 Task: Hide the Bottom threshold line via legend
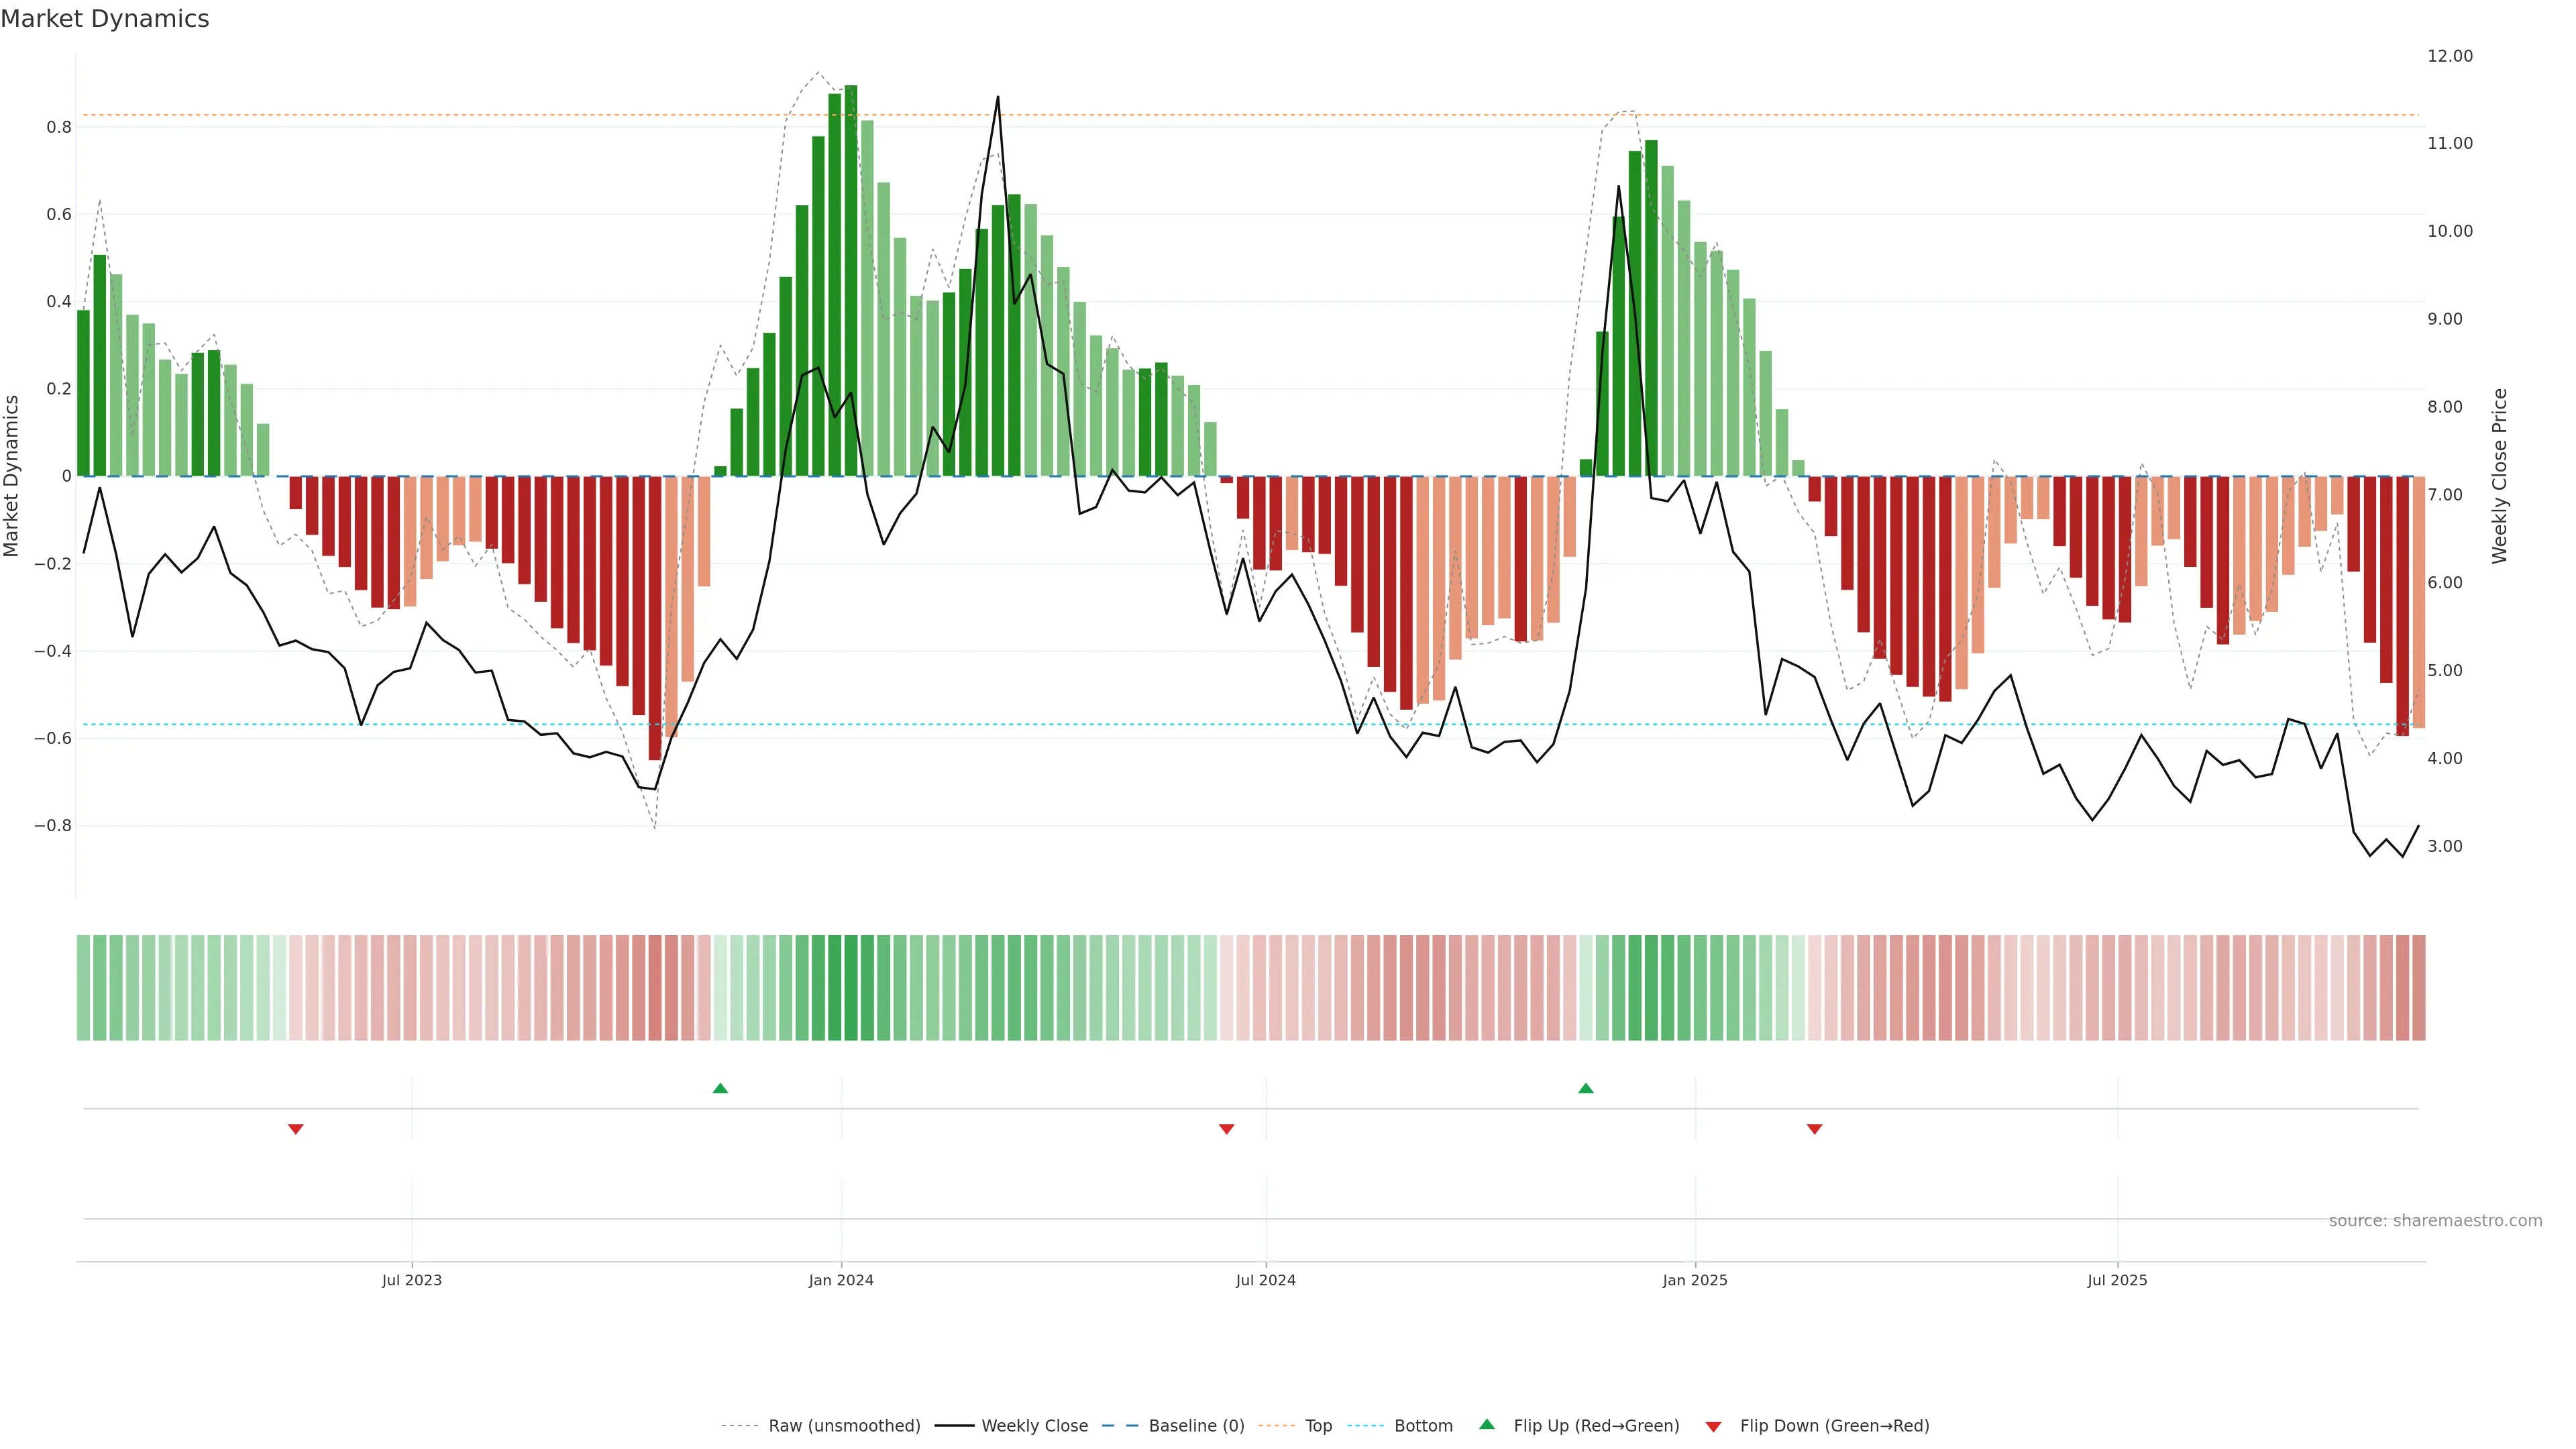(x=1423, y=1426)
